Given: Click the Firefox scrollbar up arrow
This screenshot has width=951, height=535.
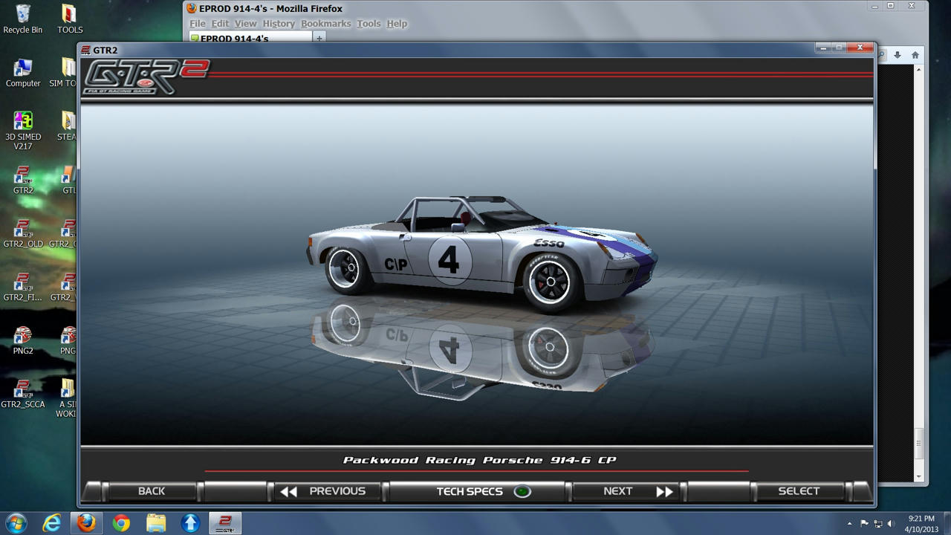Looking at the screenshot, I should 918,70.
